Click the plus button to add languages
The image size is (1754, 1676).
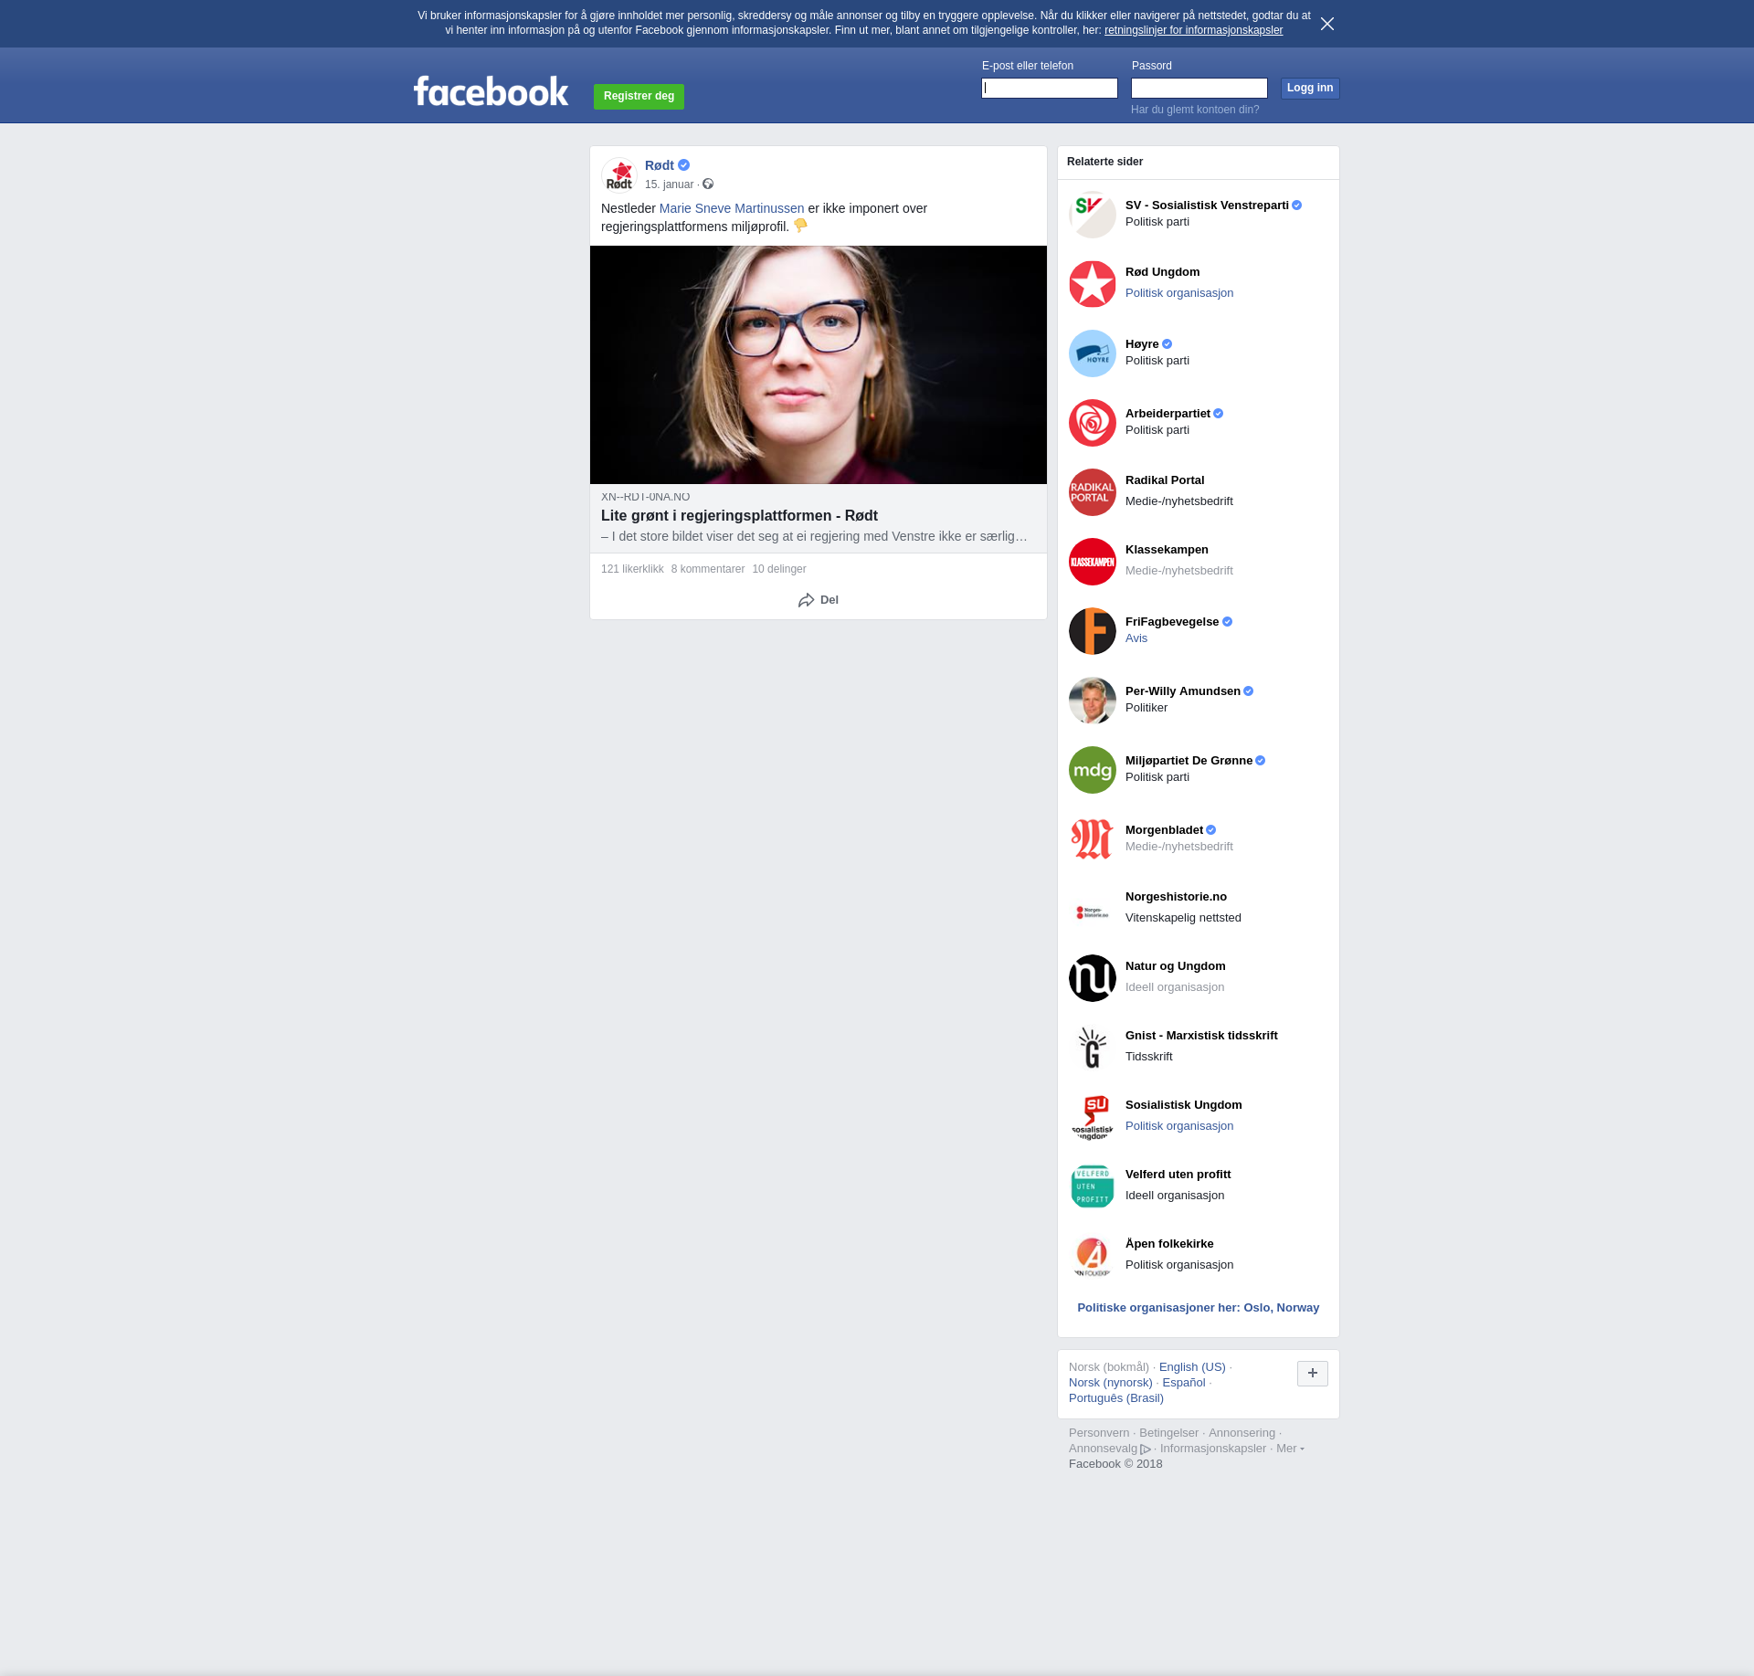click(x=1313, y=1374)
